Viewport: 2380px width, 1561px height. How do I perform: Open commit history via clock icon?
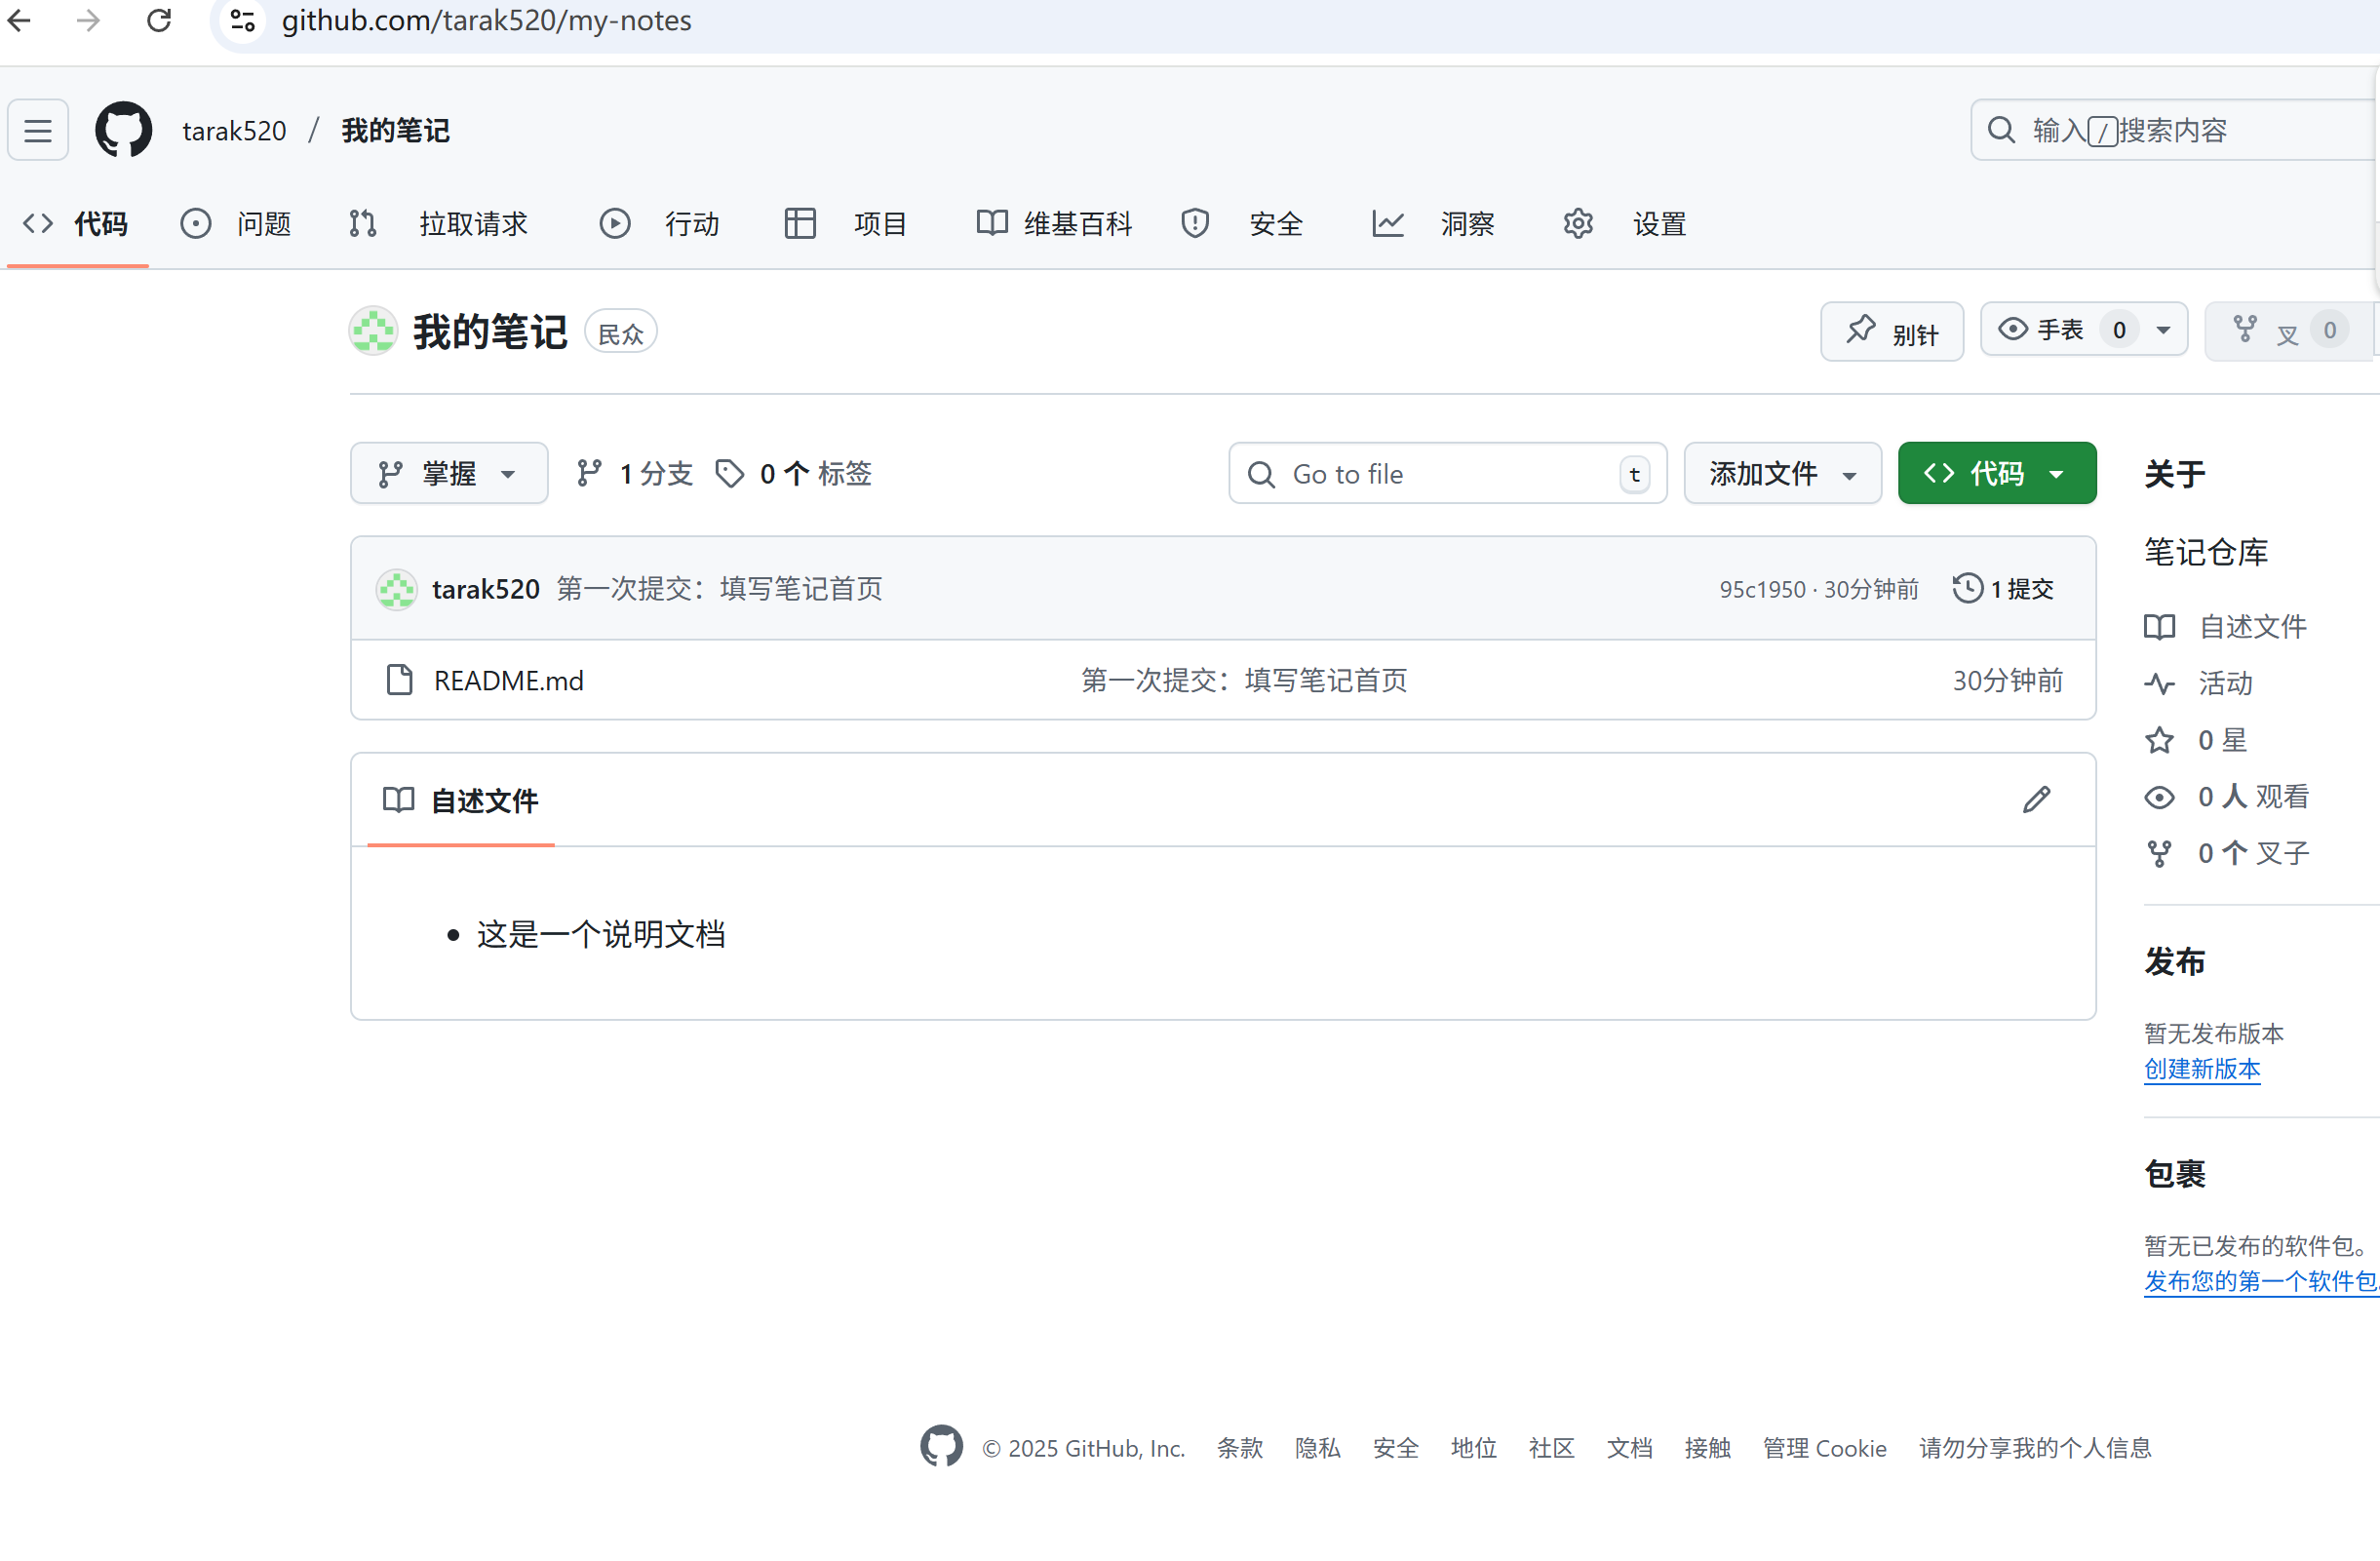point(1967,588)
